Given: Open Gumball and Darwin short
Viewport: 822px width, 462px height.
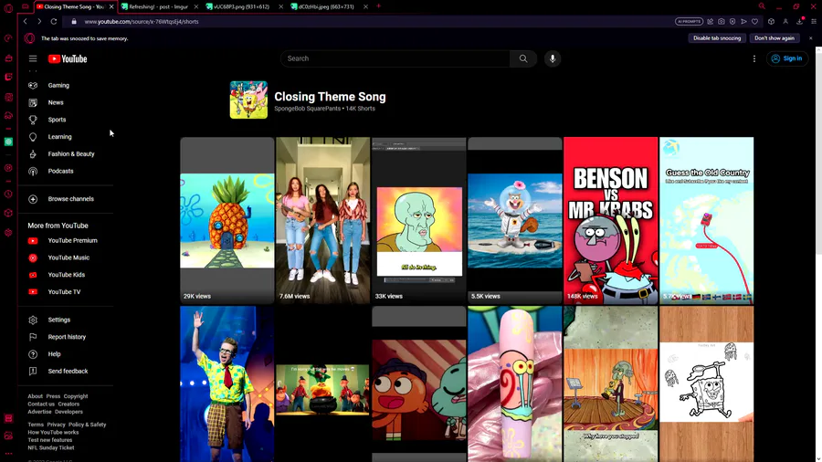Looking at the screenshot, I should [419, 384].
